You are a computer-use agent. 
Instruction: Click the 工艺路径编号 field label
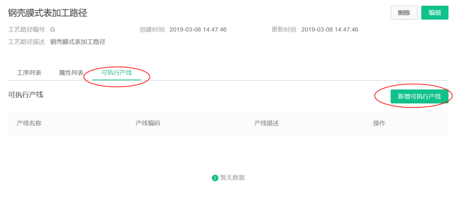[27, 30]
